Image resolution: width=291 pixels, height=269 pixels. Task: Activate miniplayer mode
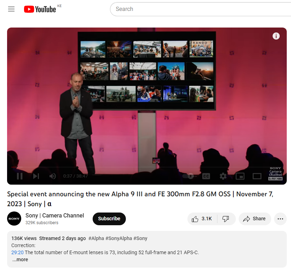[x=240, y=176]
